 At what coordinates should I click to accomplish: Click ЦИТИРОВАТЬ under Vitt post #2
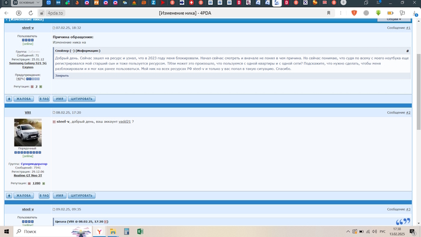click(x=82, y=195)
